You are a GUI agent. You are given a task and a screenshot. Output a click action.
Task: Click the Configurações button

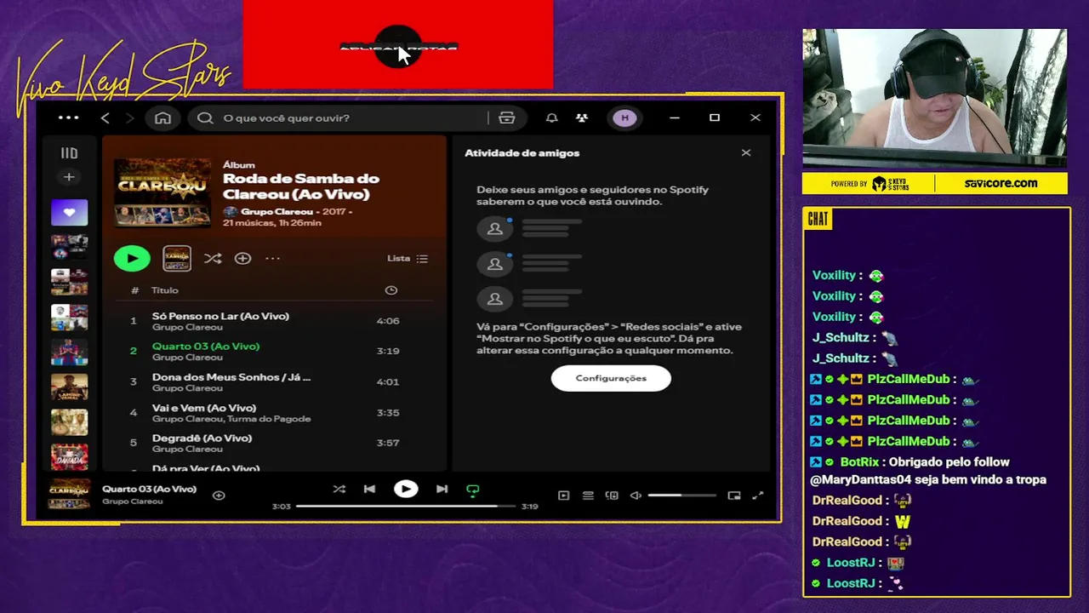point(611,378)
